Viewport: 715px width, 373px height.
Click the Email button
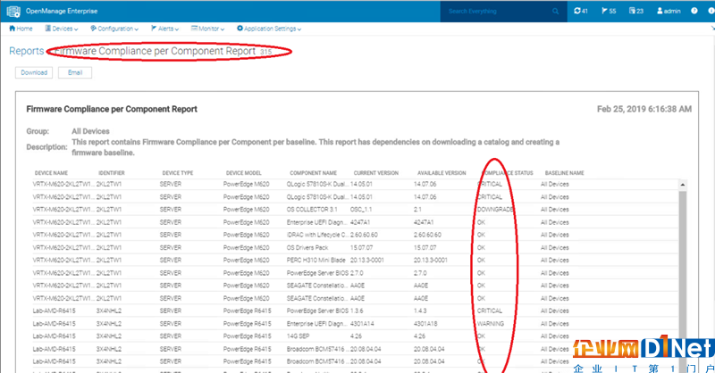[75, 72]
